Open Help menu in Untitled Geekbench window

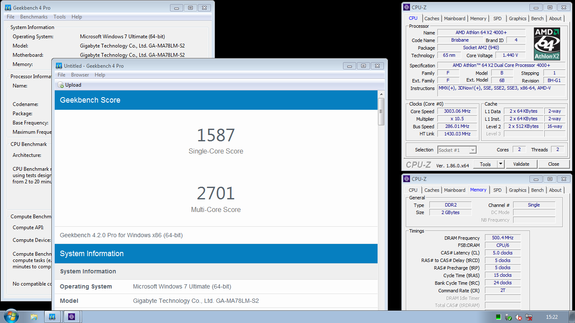pyautogui.click(x=100, y=75)
